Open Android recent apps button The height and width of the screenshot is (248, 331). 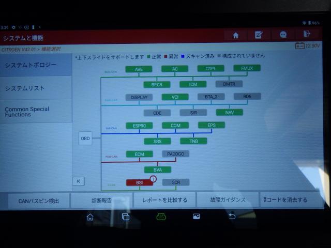coord(125,216)
